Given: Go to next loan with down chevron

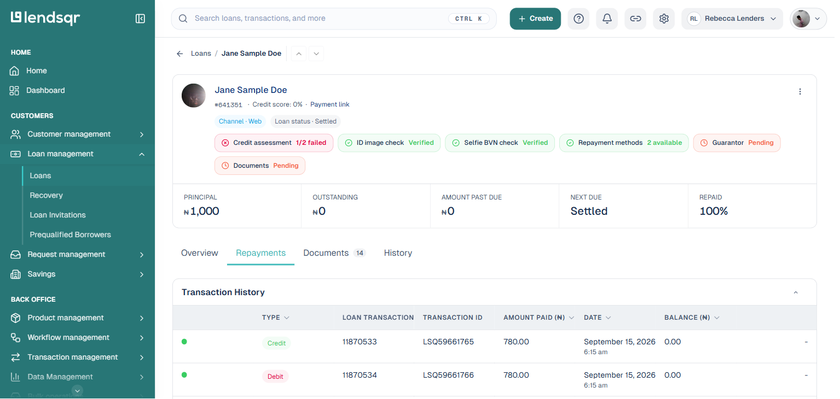Looking at the screenshot, I should click(x=316, y=54).
